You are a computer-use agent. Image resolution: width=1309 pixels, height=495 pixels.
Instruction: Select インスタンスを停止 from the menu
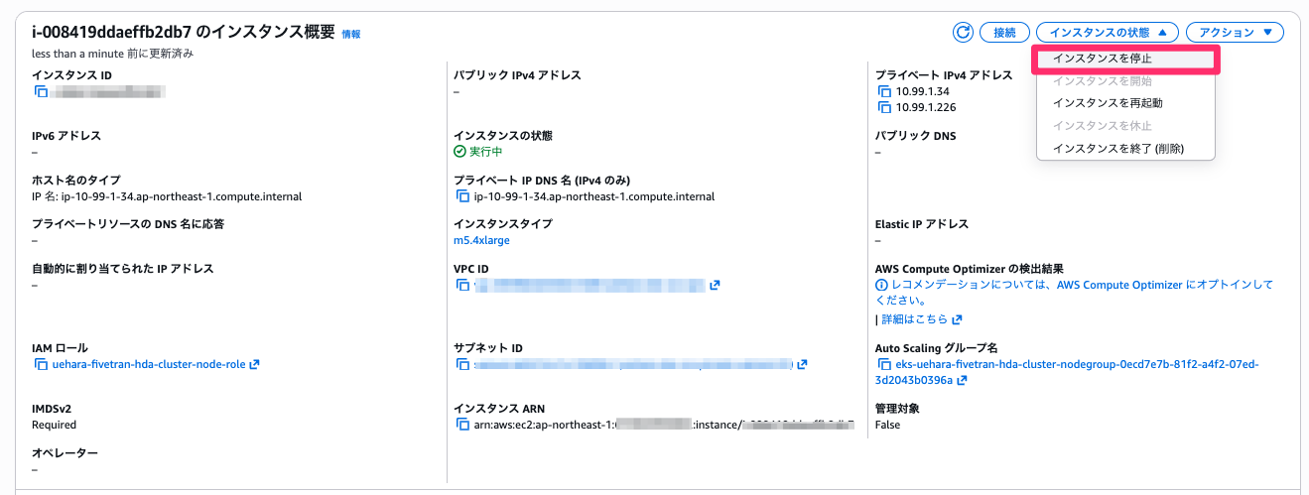[x=1102, y=60]
